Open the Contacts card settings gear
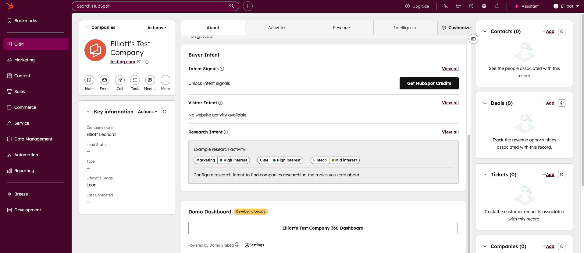This screenshot has width=584, height=253. point(562,31)
